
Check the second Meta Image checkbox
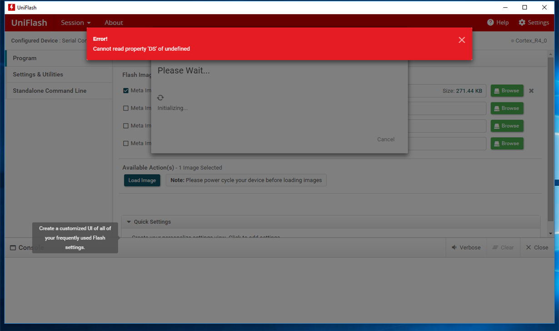click(126, 108)
